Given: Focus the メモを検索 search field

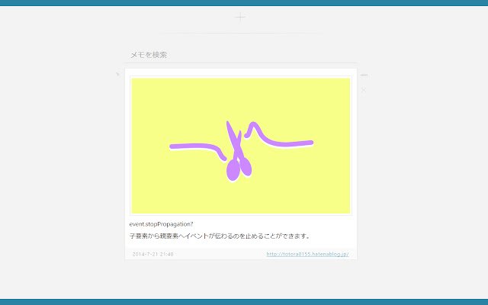Looking at the screenshot, I should pyautogui.click(x=241, y=55).
